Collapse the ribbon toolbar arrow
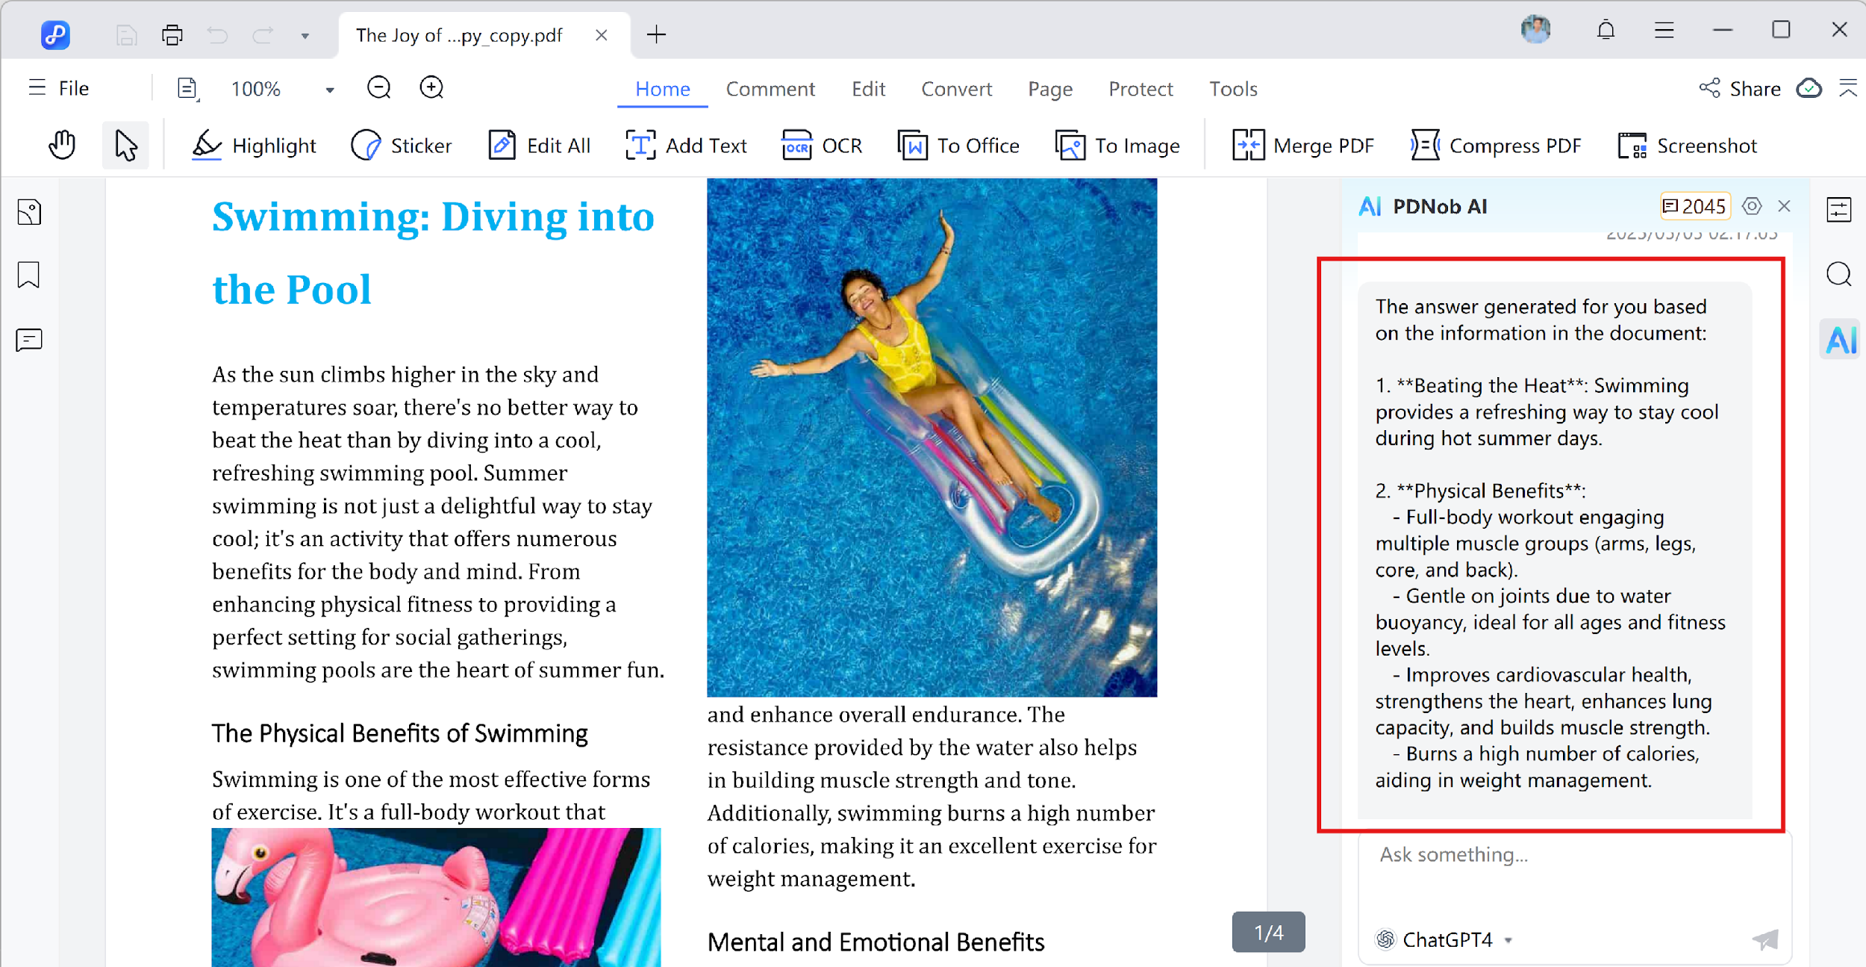The height and width of the screenshot is (967, 1866). [x=1848, y=88]
